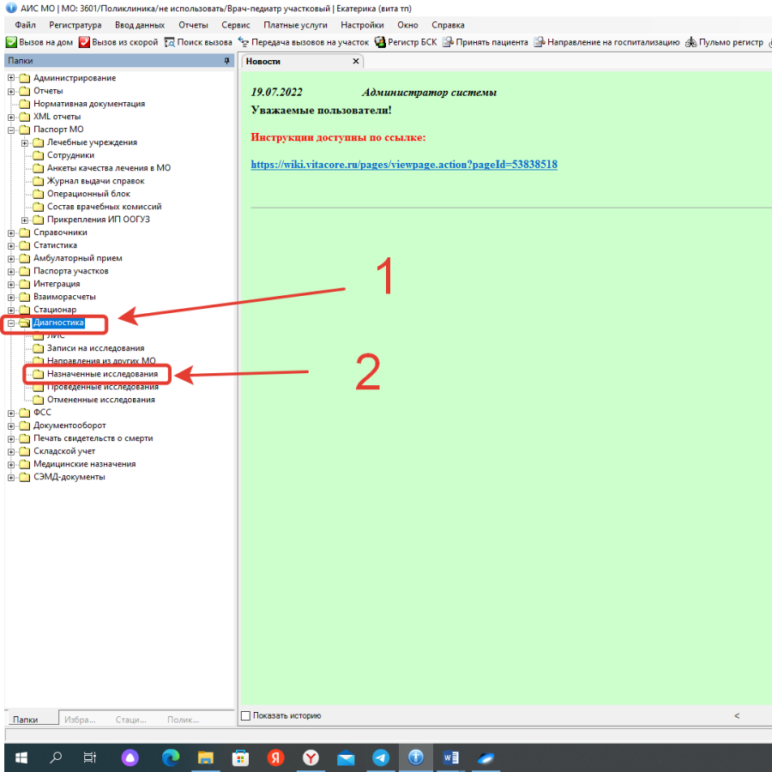Expand the Стационар folder
772x772 pixels.
coord(11,310)
